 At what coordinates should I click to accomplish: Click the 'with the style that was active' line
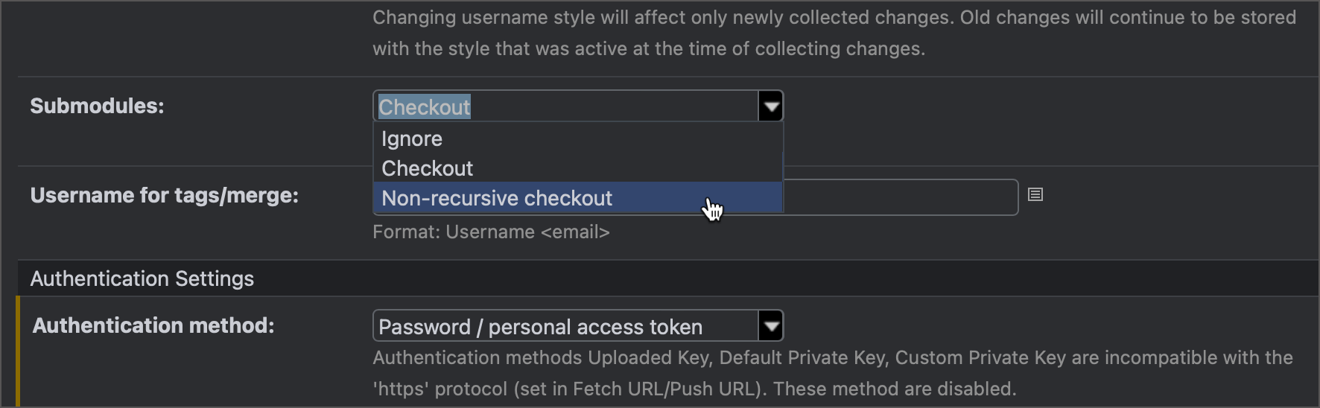[648, 49]
